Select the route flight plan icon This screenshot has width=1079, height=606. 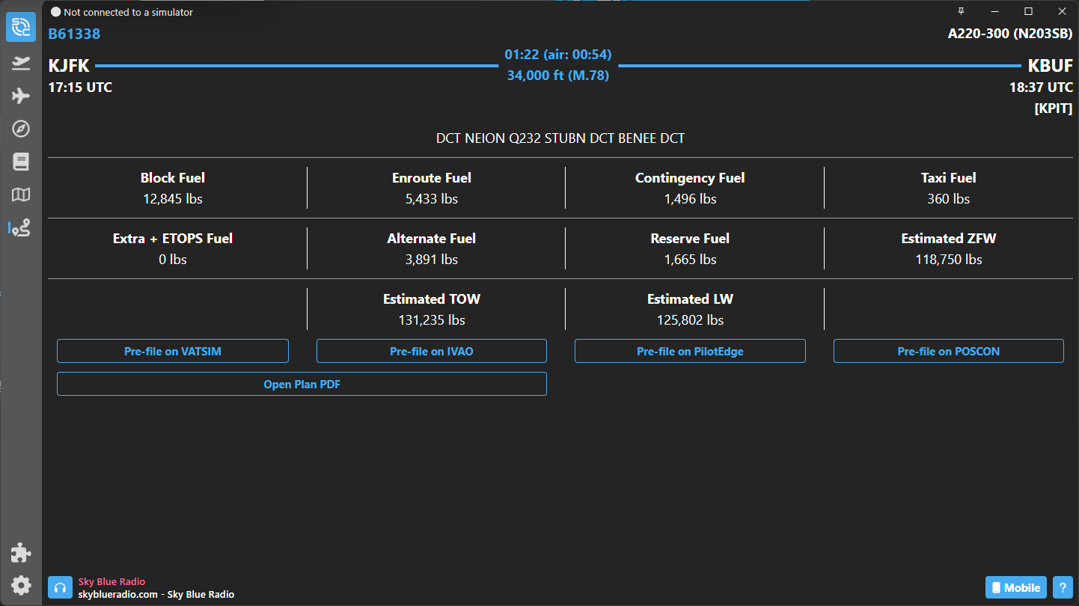21,228
